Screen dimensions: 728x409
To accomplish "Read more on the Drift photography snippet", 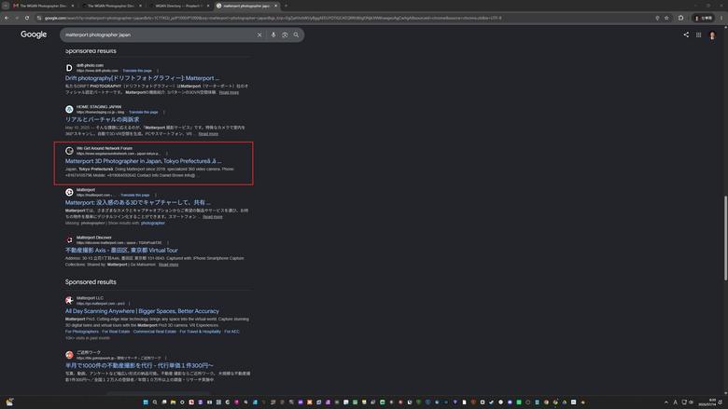I will click(229, 92).
